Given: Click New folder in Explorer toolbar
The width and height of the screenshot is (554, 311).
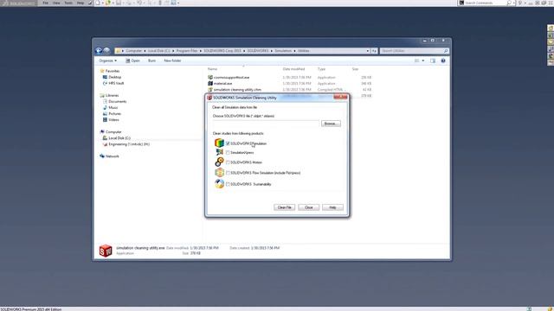Looking at the screenshot, I should coord(172,60).
